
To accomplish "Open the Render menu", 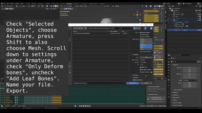I will pyautogui.click(x=12, y=3).
